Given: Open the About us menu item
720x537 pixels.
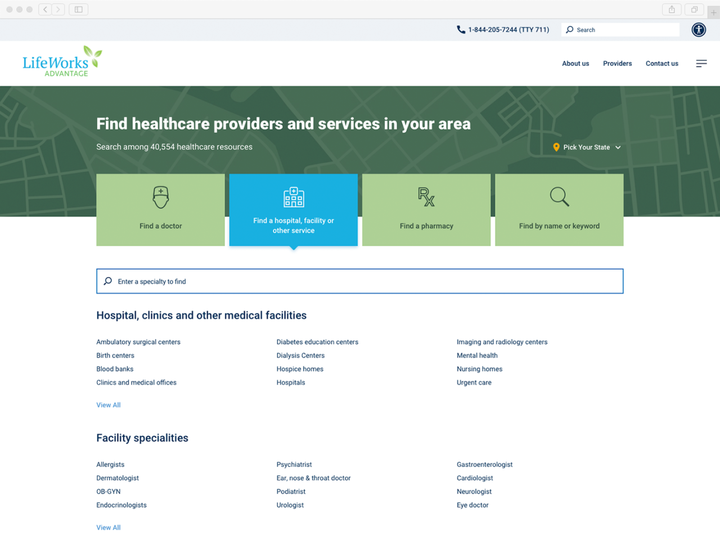Looking at the screenshot, I should pyautogui.click(x=575, y=64).
